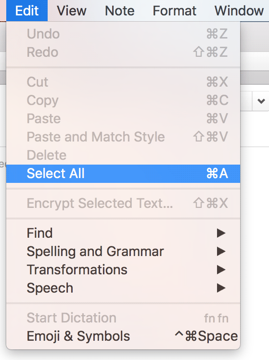
Task: Select Paste and Match Style
Action: [123, 137]
